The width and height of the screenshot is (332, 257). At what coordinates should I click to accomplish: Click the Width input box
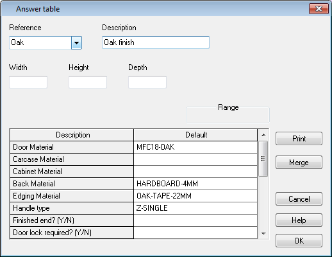coord(28,82)
